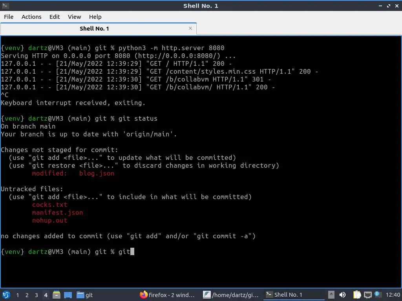Click the 'no changes added to commit' line
Viewport: 402px width, 301px height.
tap(128, 236)
